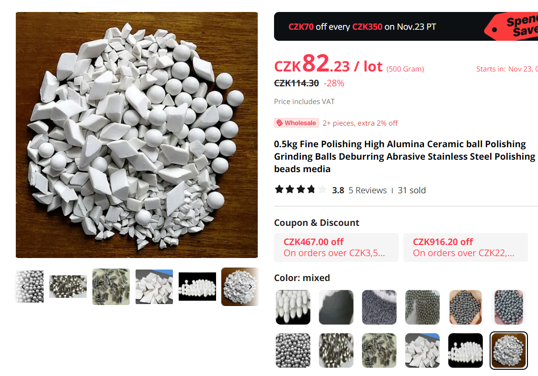
Task: Click the CZK70 off every CZK350 banner
Action: click(406, 26)
